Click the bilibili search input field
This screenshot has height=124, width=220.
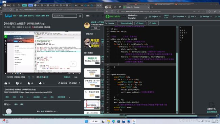tap(65, 16)
